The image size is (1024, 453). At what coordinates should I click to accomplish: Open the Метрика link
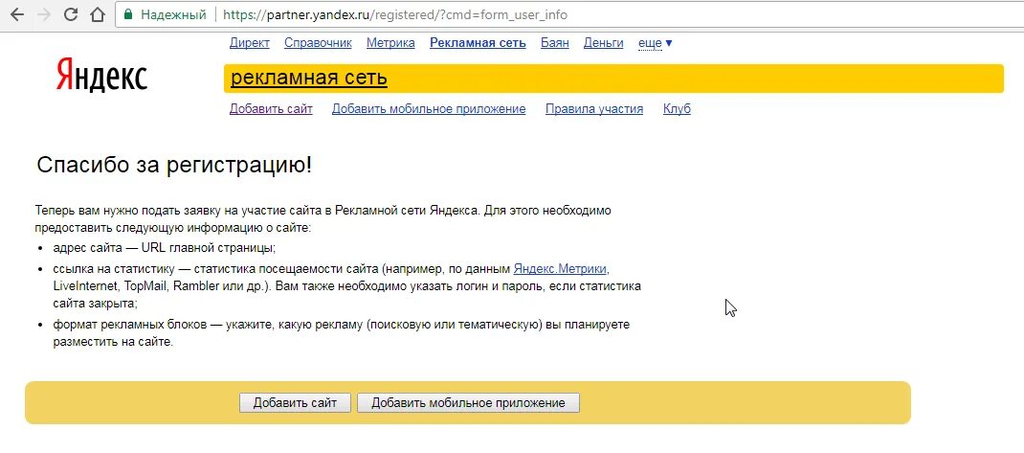coord(390,43)
